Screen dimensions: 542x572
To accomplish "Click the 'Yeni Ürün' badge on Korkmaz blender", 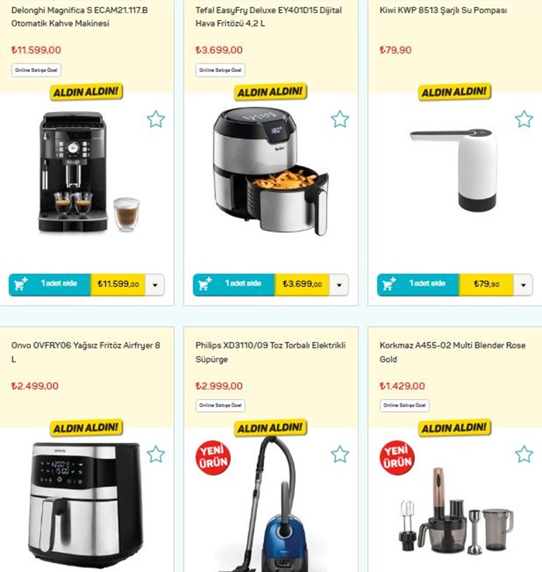I will (397, 457).
